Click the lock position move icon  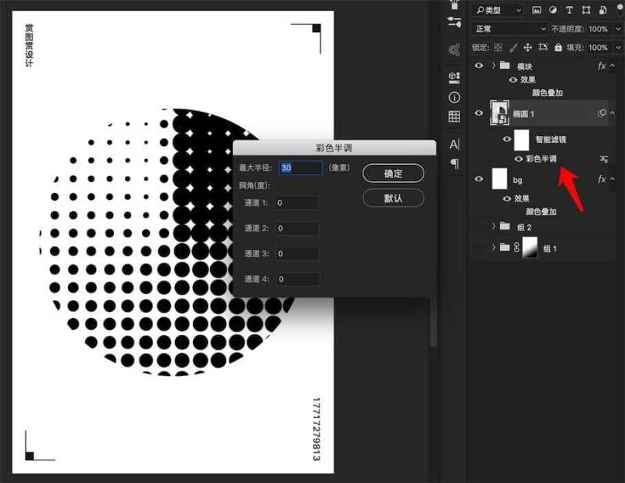(x=527, y=48)
